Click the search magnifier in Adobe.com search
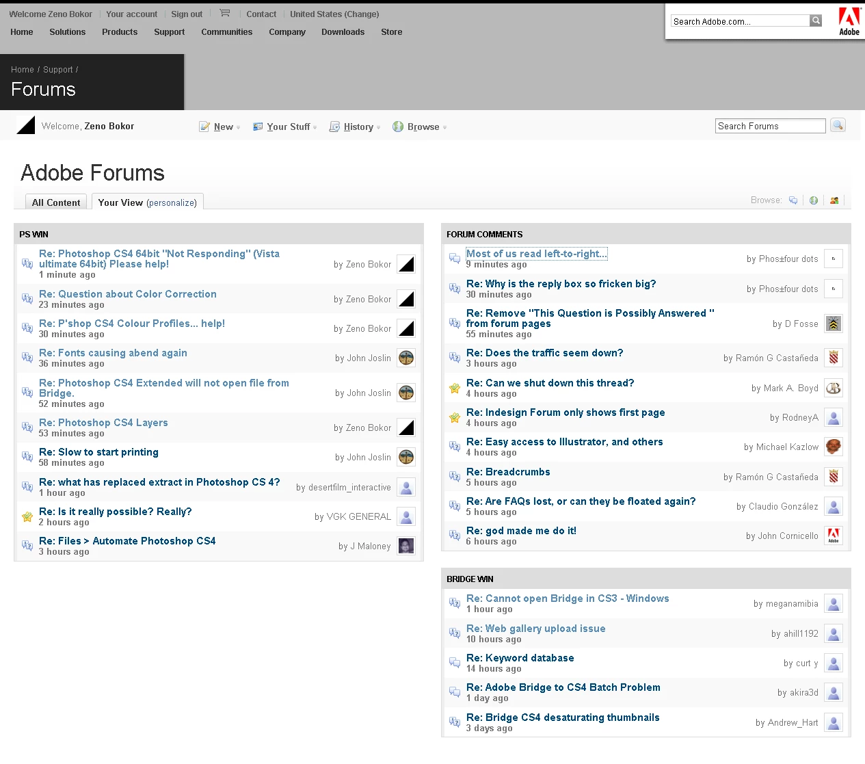The width and height of the screenshot is (865, 764). (x=816, y=21)
